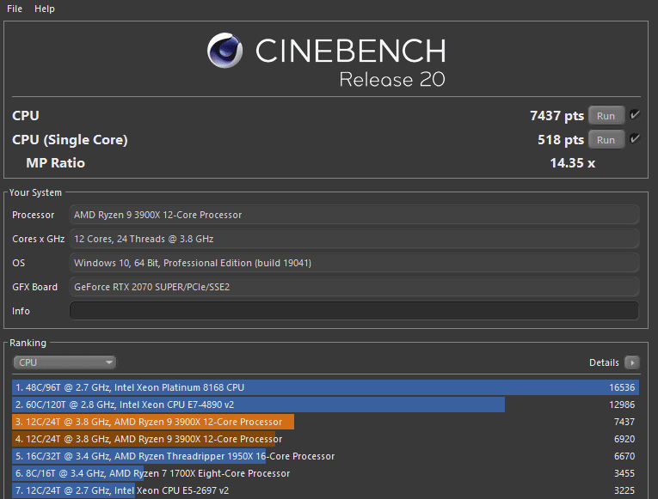This screenshot has width=658, height=499.
Task: Toggle the CPU Single Core test checkbox
Action: point(635,138)
